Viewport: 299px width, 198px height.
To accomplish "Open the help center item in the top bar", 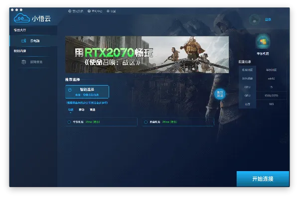I will 95,11.
